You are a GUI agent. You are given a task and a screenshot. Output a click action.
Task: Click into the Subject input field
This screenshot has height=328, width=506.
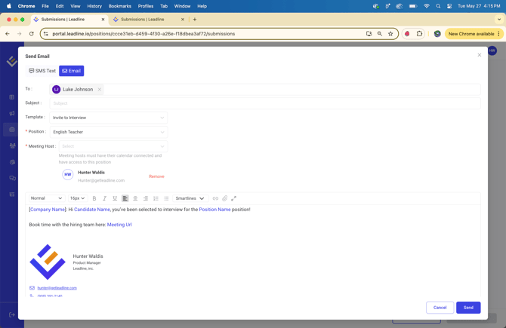(x=265, y=103)
